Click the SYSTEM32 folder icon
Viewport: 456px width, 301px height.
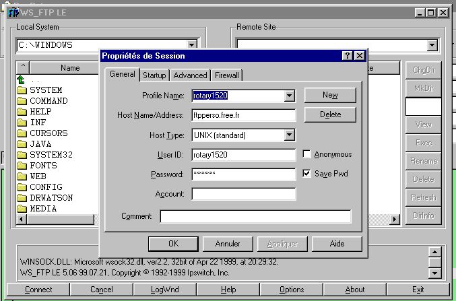click(22, 155)
